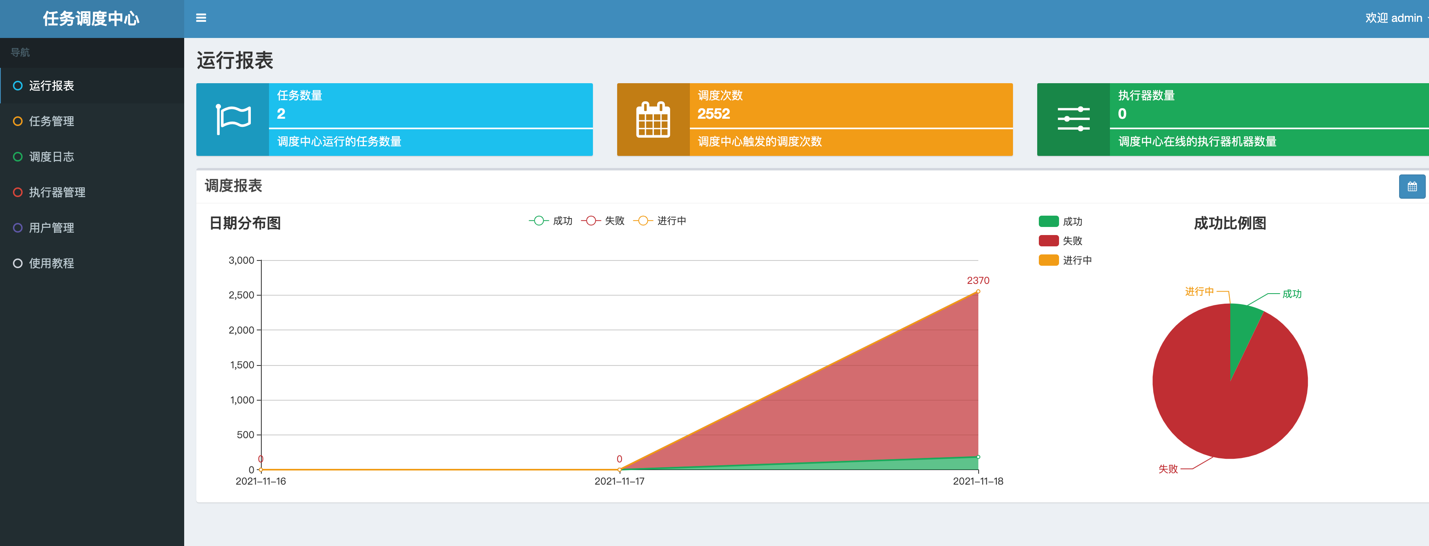Click the 2370 data point on chart
Viewport: 1429px width, 546px height.
coord(978,291)
